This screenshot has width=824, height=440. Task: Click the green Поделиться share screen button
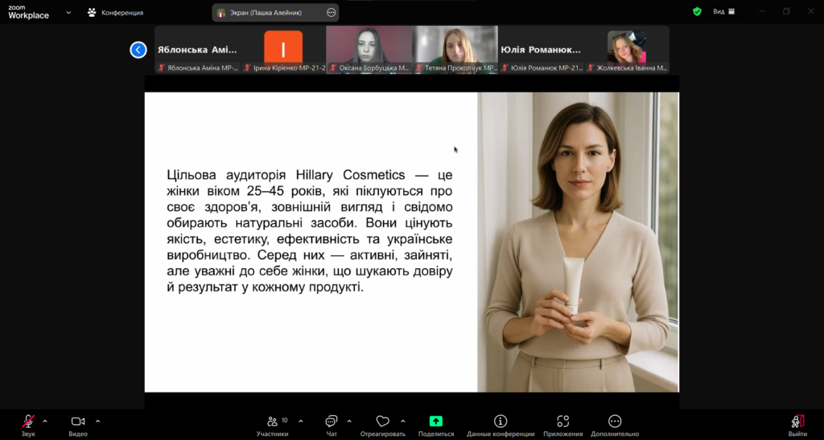tap(435, 426)
